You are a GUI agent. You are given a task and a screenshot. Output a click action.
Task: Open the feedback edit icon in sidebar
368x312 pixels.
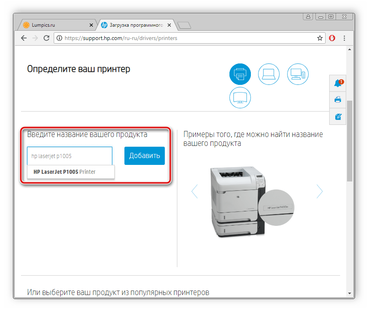tap(338, 116)
